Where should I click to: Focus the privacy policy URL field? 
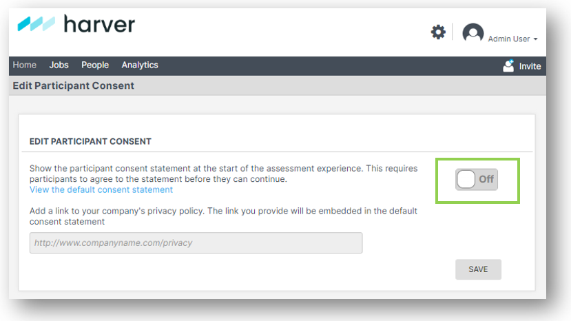[196, 242]
